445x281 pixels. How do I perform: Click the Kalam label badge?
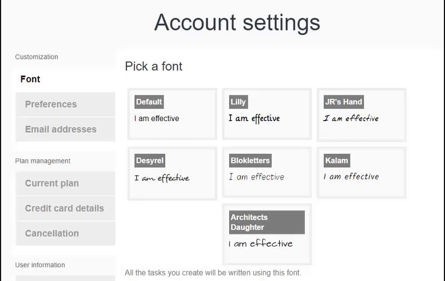[337, 160]
